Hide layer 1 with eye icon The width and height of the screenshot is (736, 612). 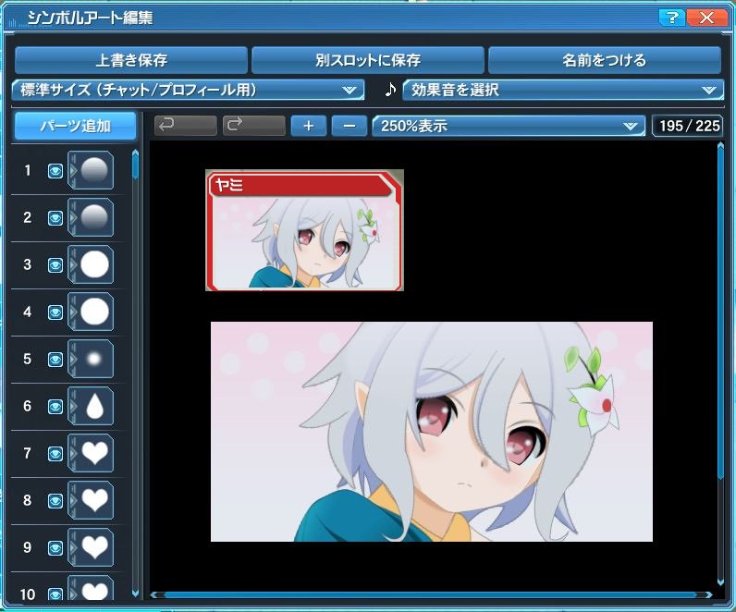55,171
